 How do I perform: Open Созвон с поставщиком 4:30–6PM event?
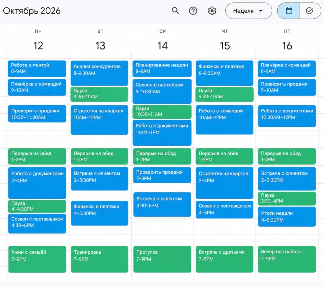pyautogui.click(x=37, y=224)
